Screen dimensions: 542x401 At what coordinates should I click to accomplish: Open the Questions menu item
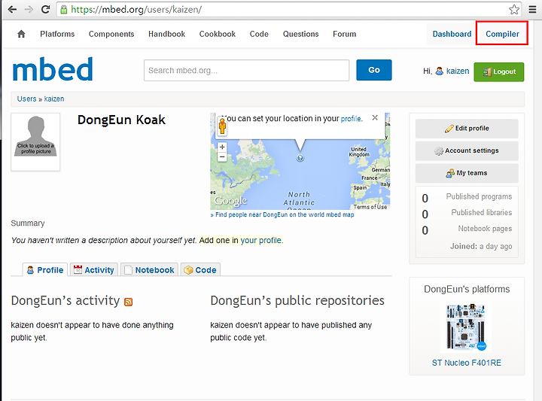tap(300, 34)
